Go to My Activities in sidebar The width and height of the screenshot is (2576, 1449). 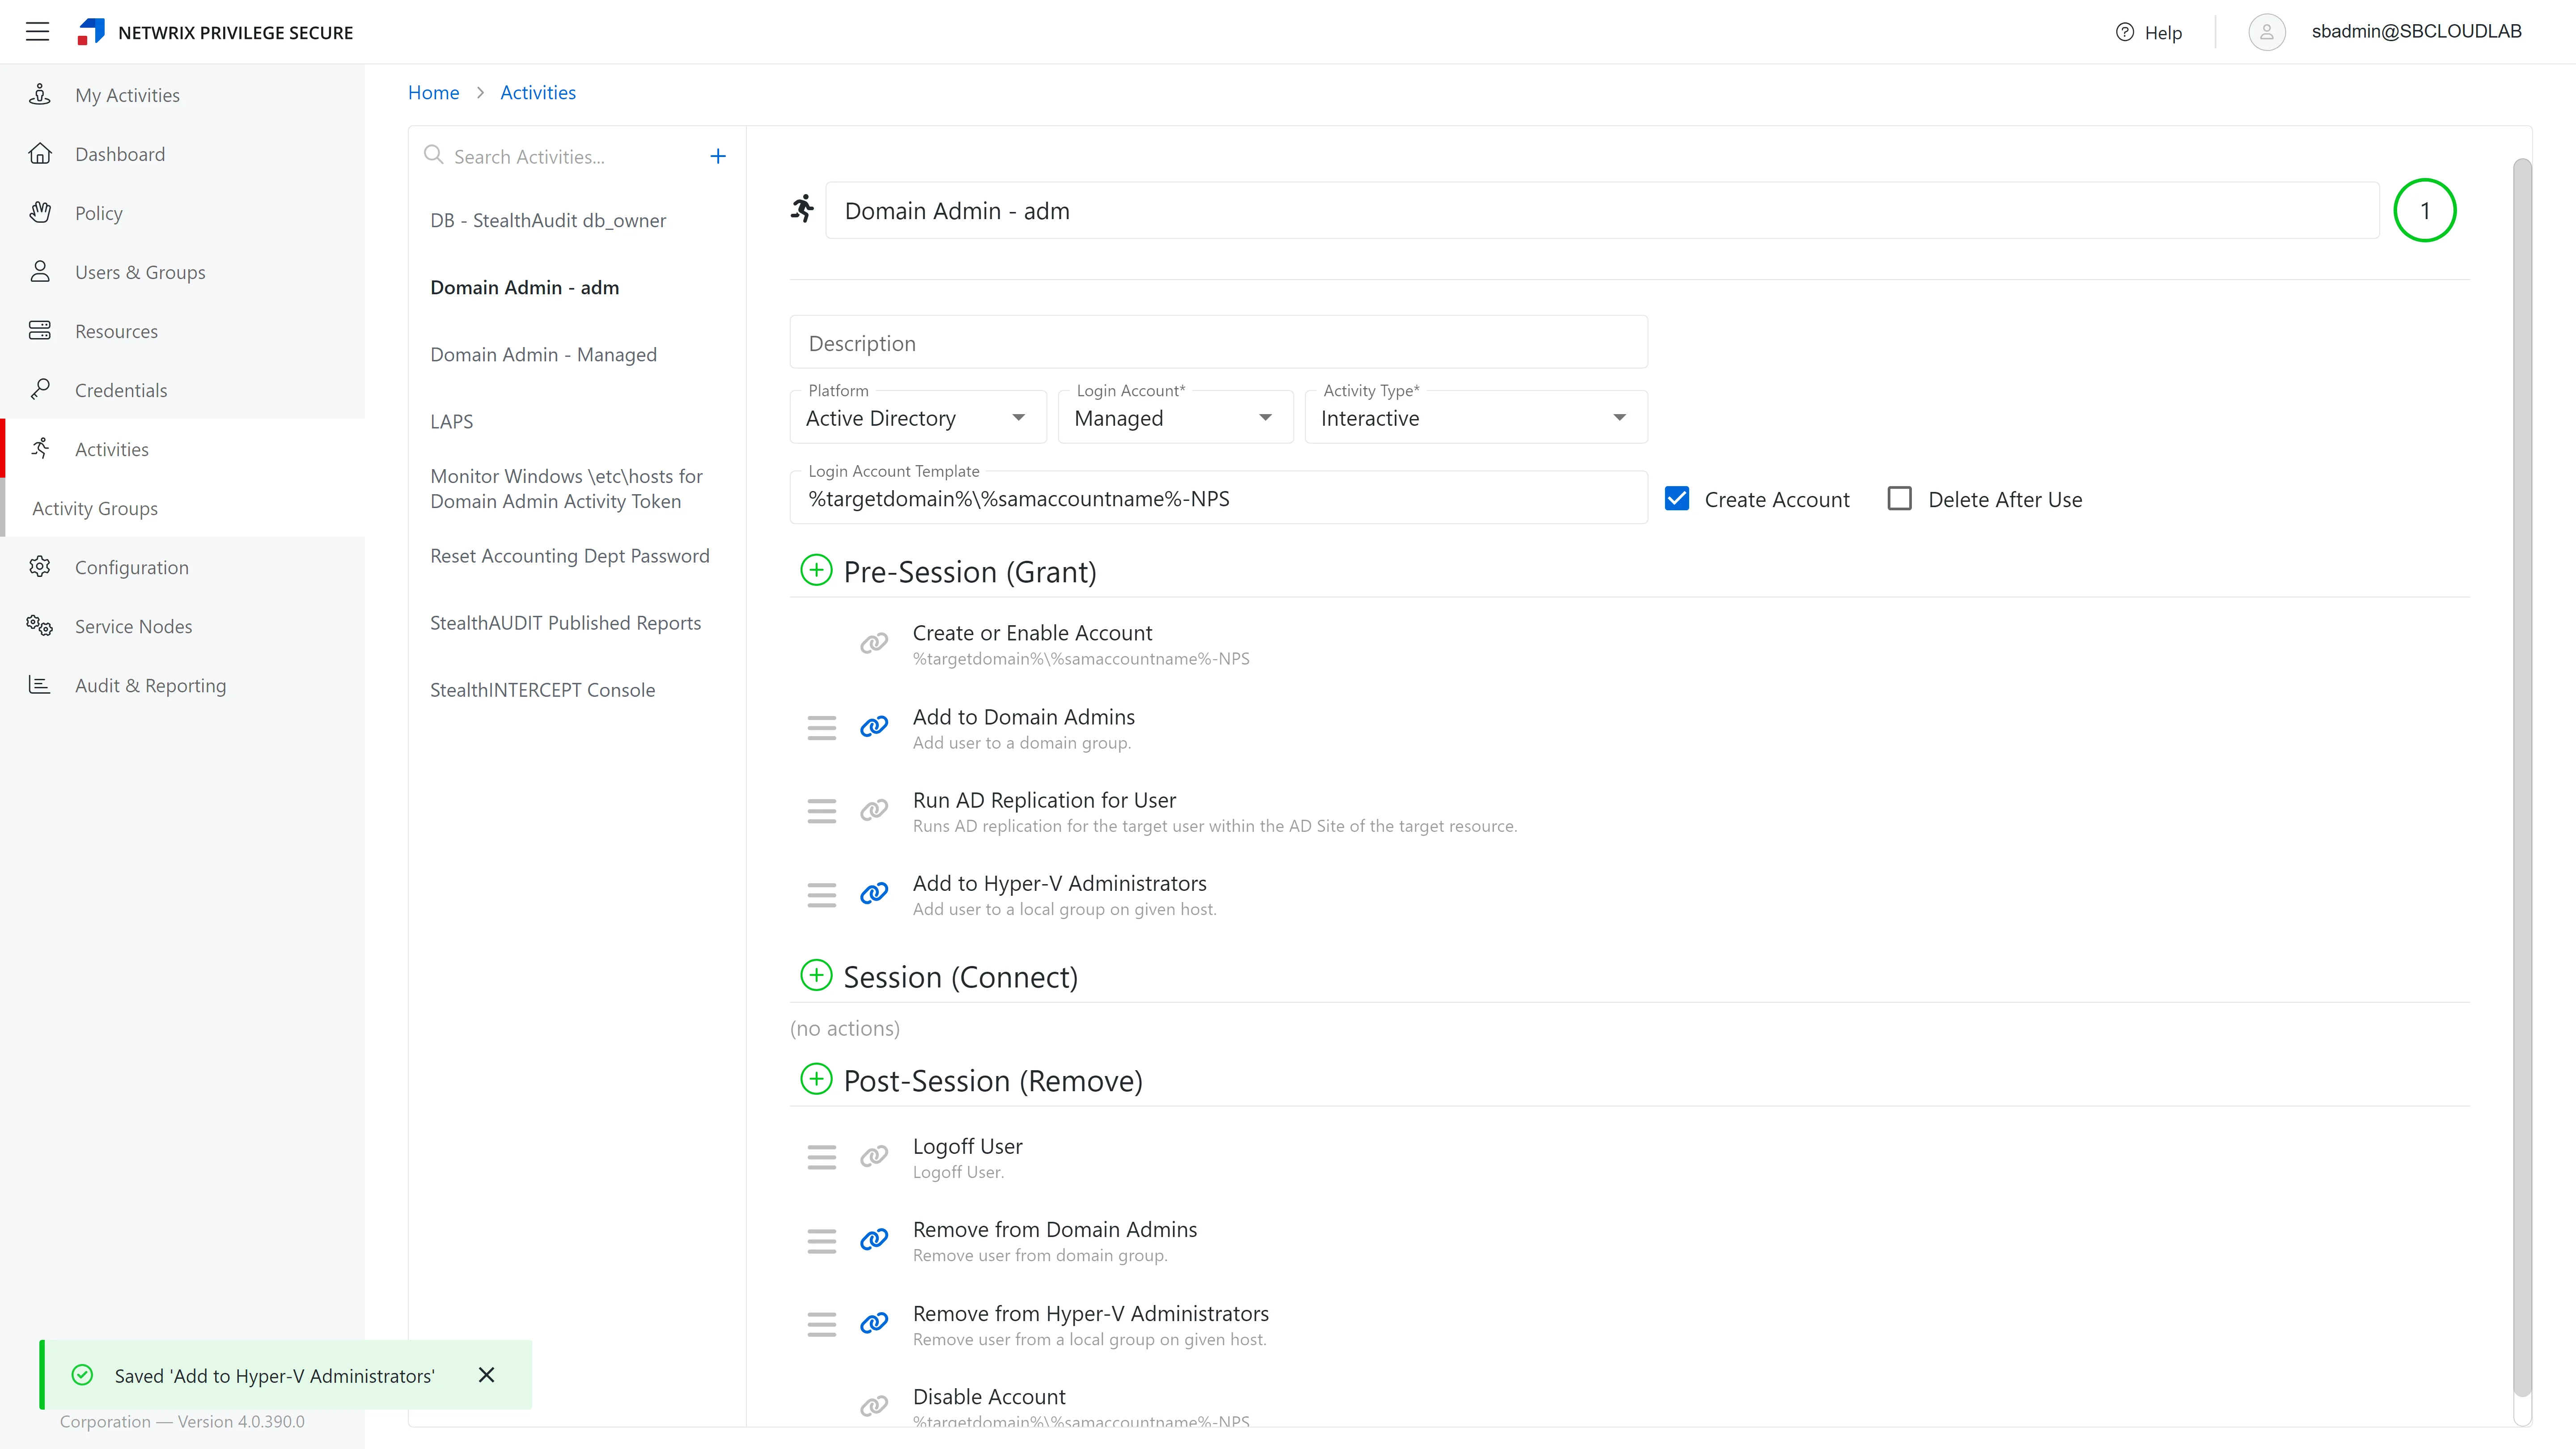pyautogui.click(x=182, y=95)
